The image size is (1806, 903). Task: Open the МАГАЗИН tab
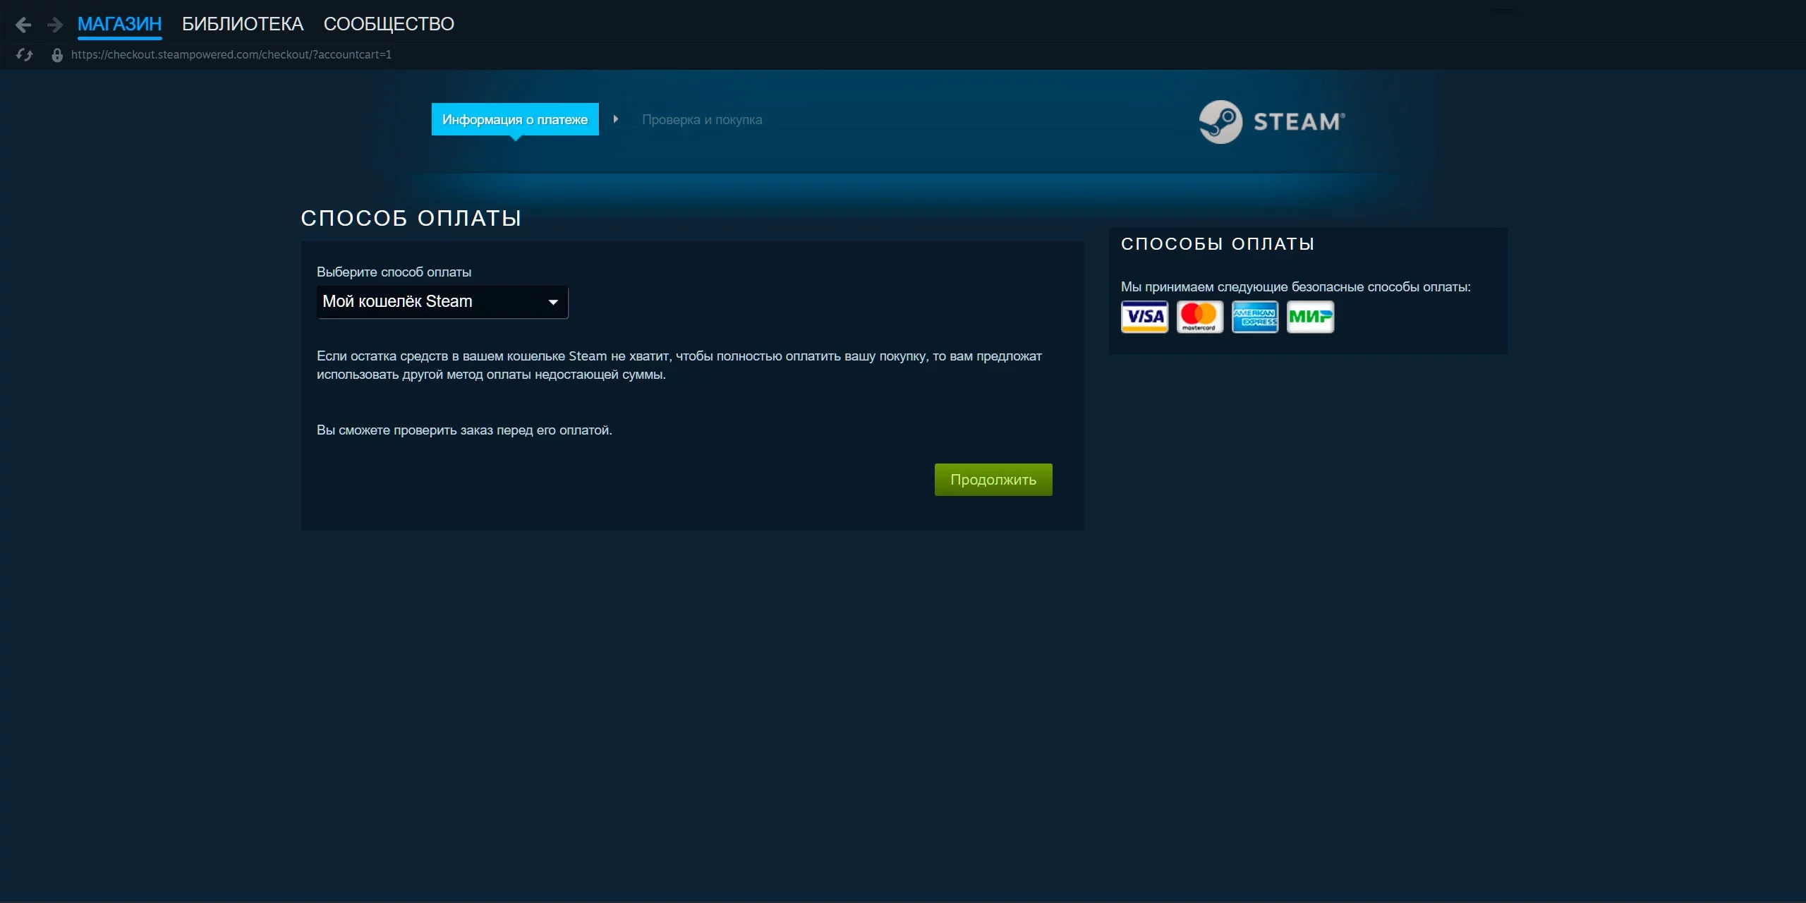point(119,24)
